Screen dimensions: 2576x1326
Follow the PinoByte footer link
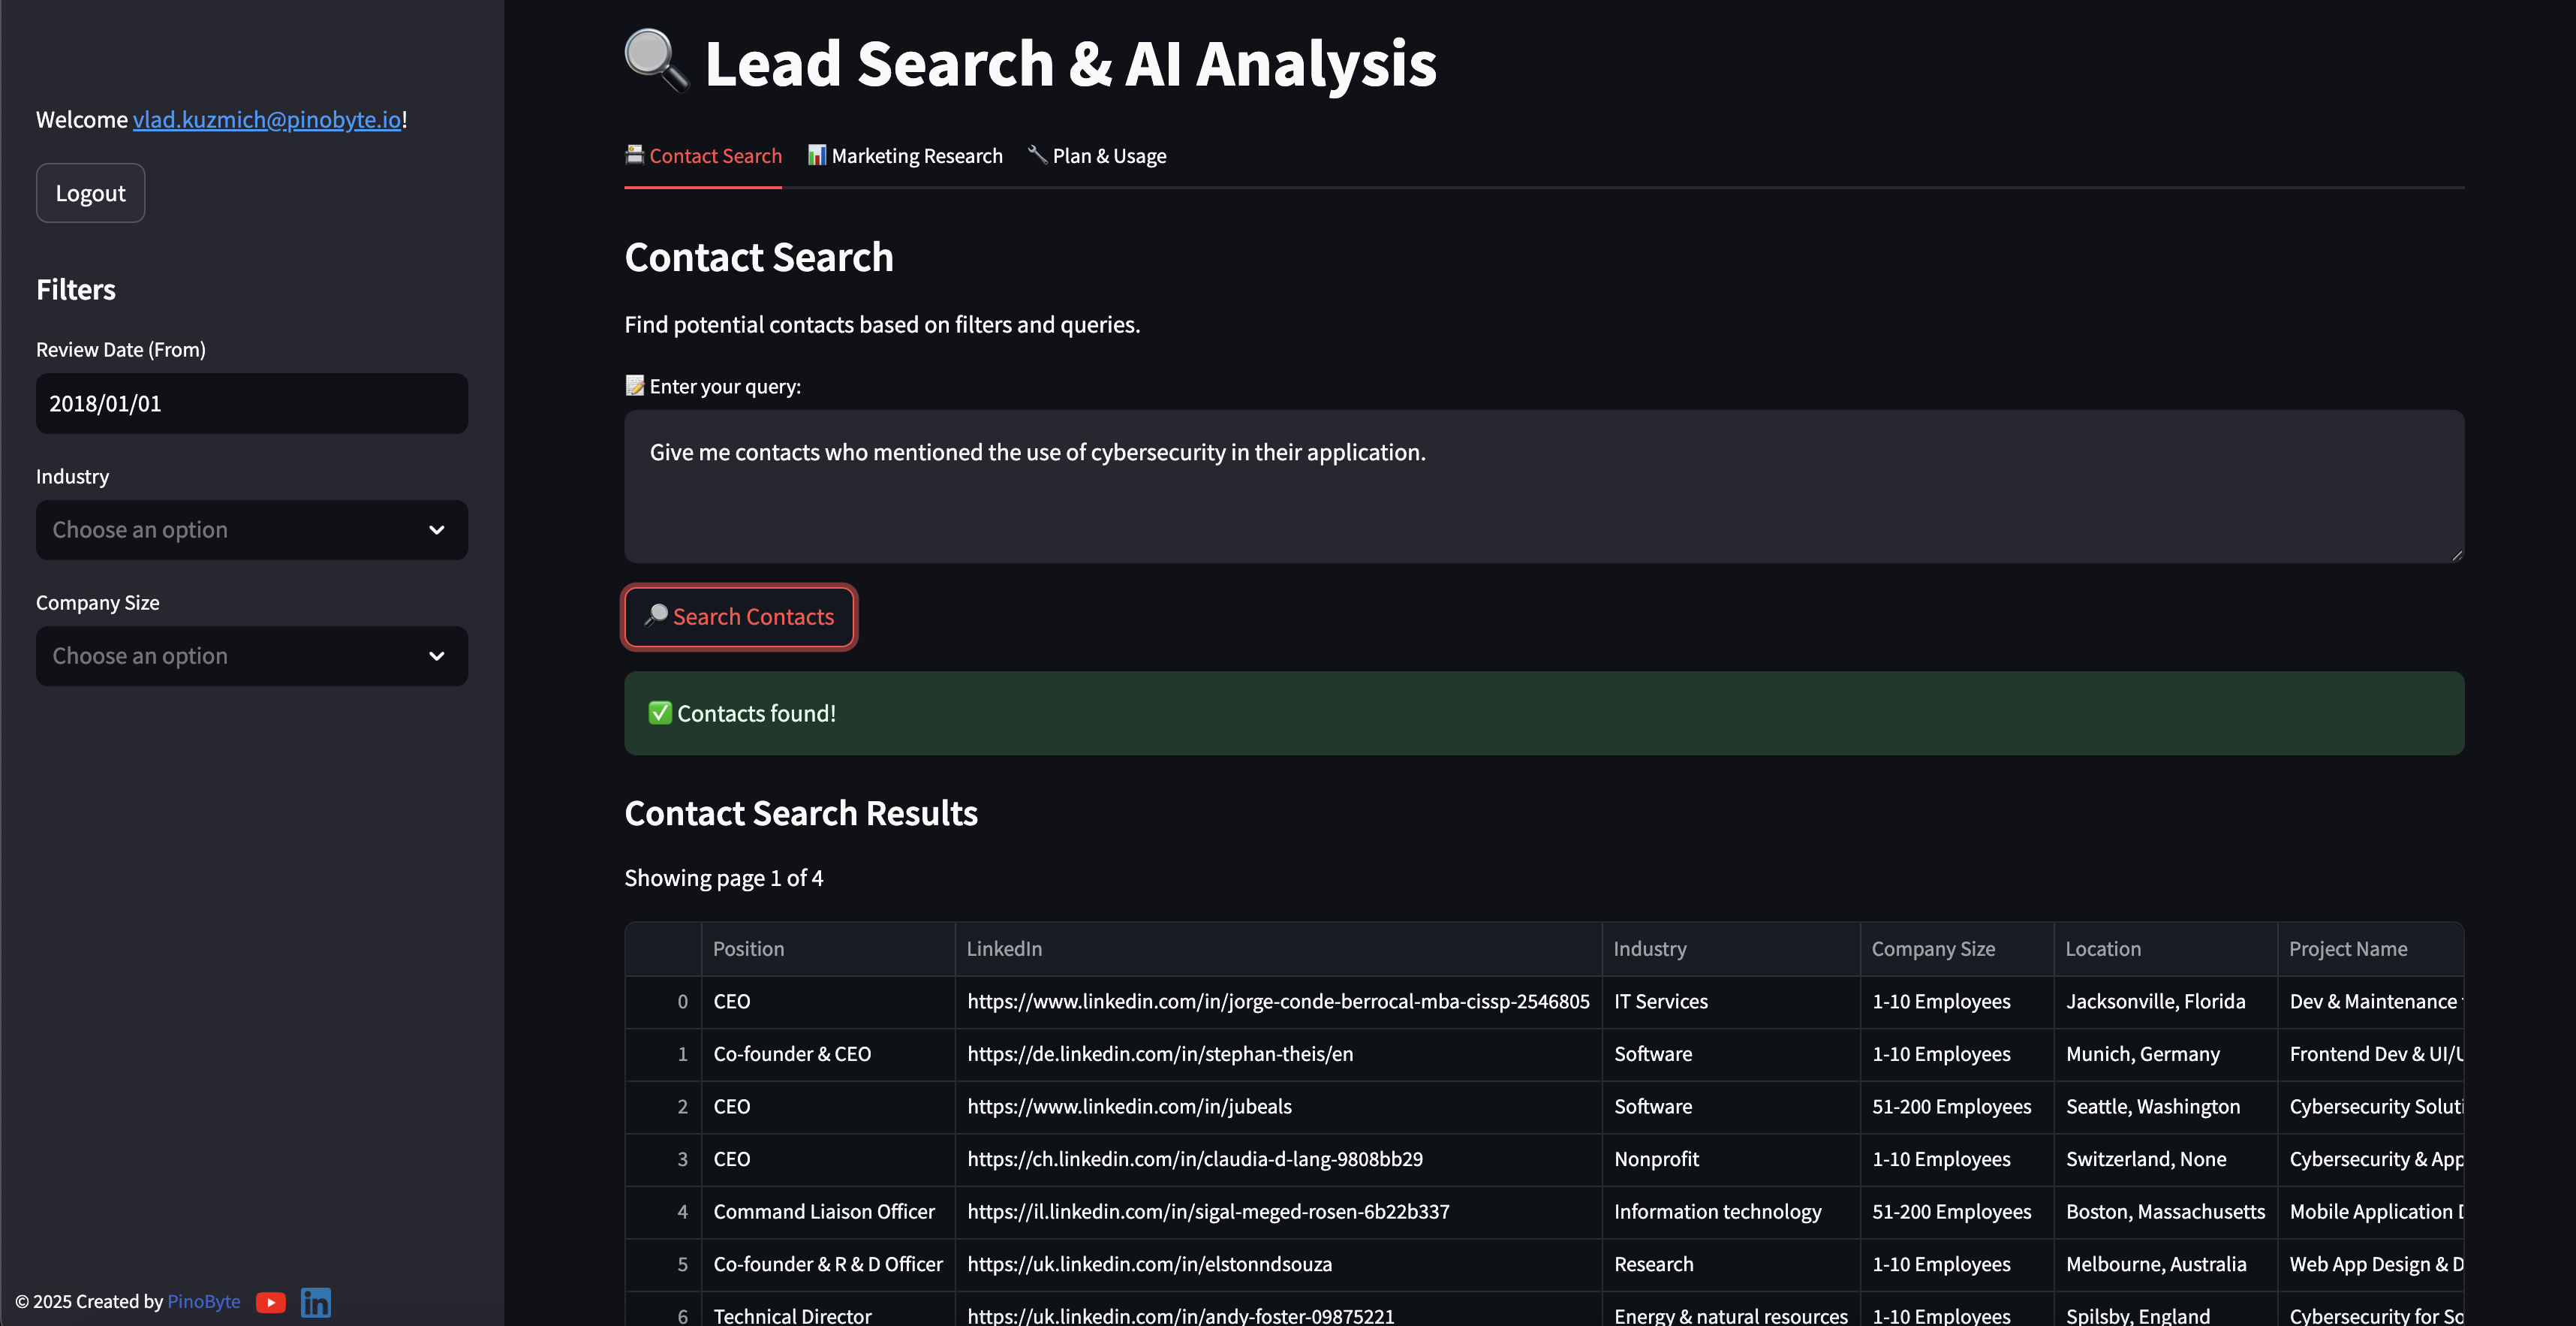point(204,1301)
